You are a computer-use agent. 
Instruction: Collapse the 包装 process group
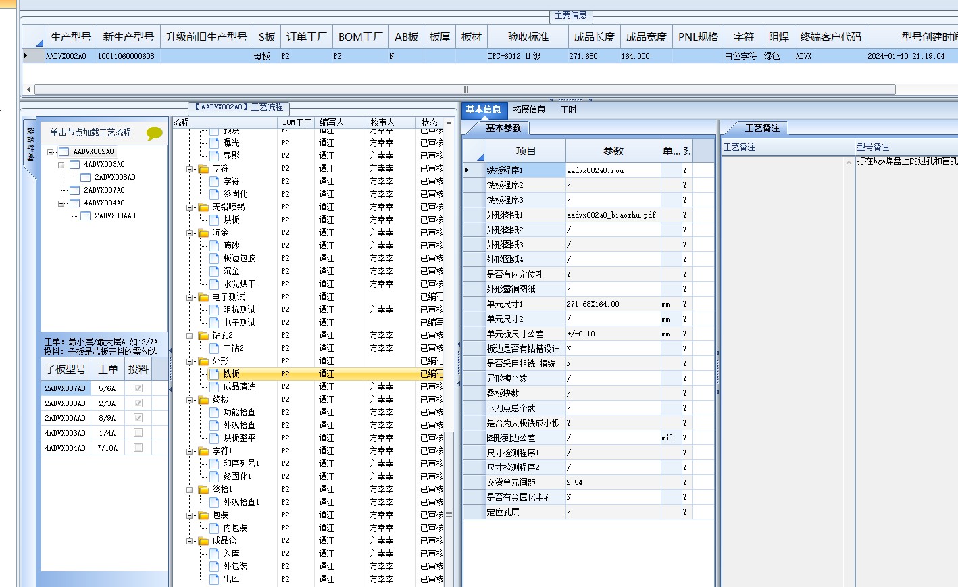tap(191, 515)
